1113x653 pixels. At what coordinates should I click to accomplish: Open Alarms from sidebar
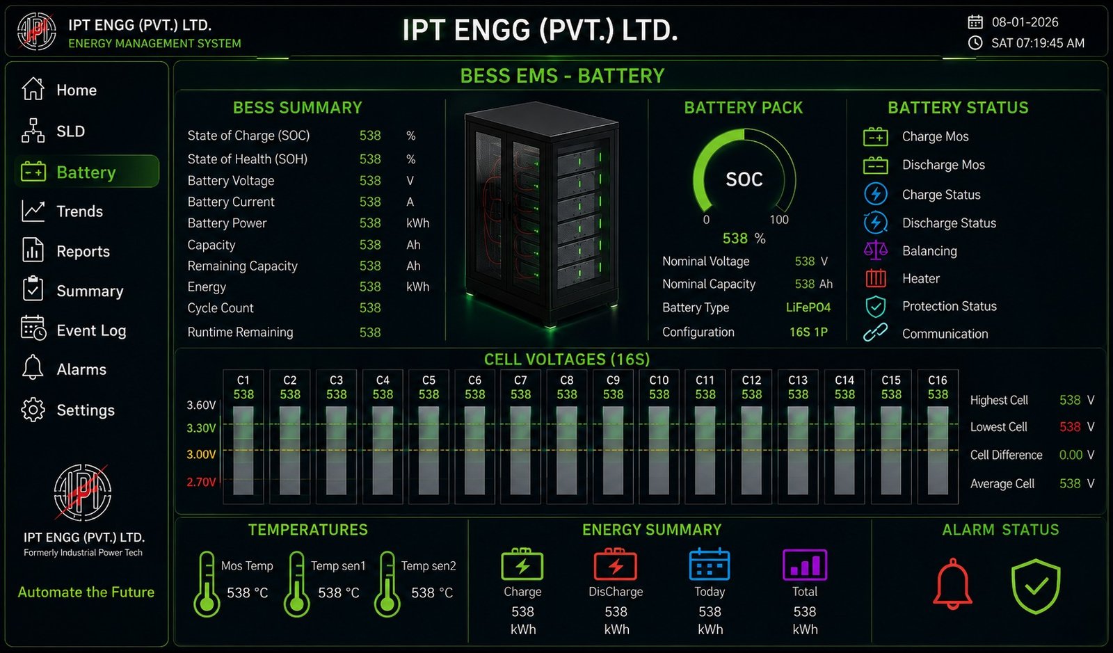pyautogui.click(x=87, y=369)
